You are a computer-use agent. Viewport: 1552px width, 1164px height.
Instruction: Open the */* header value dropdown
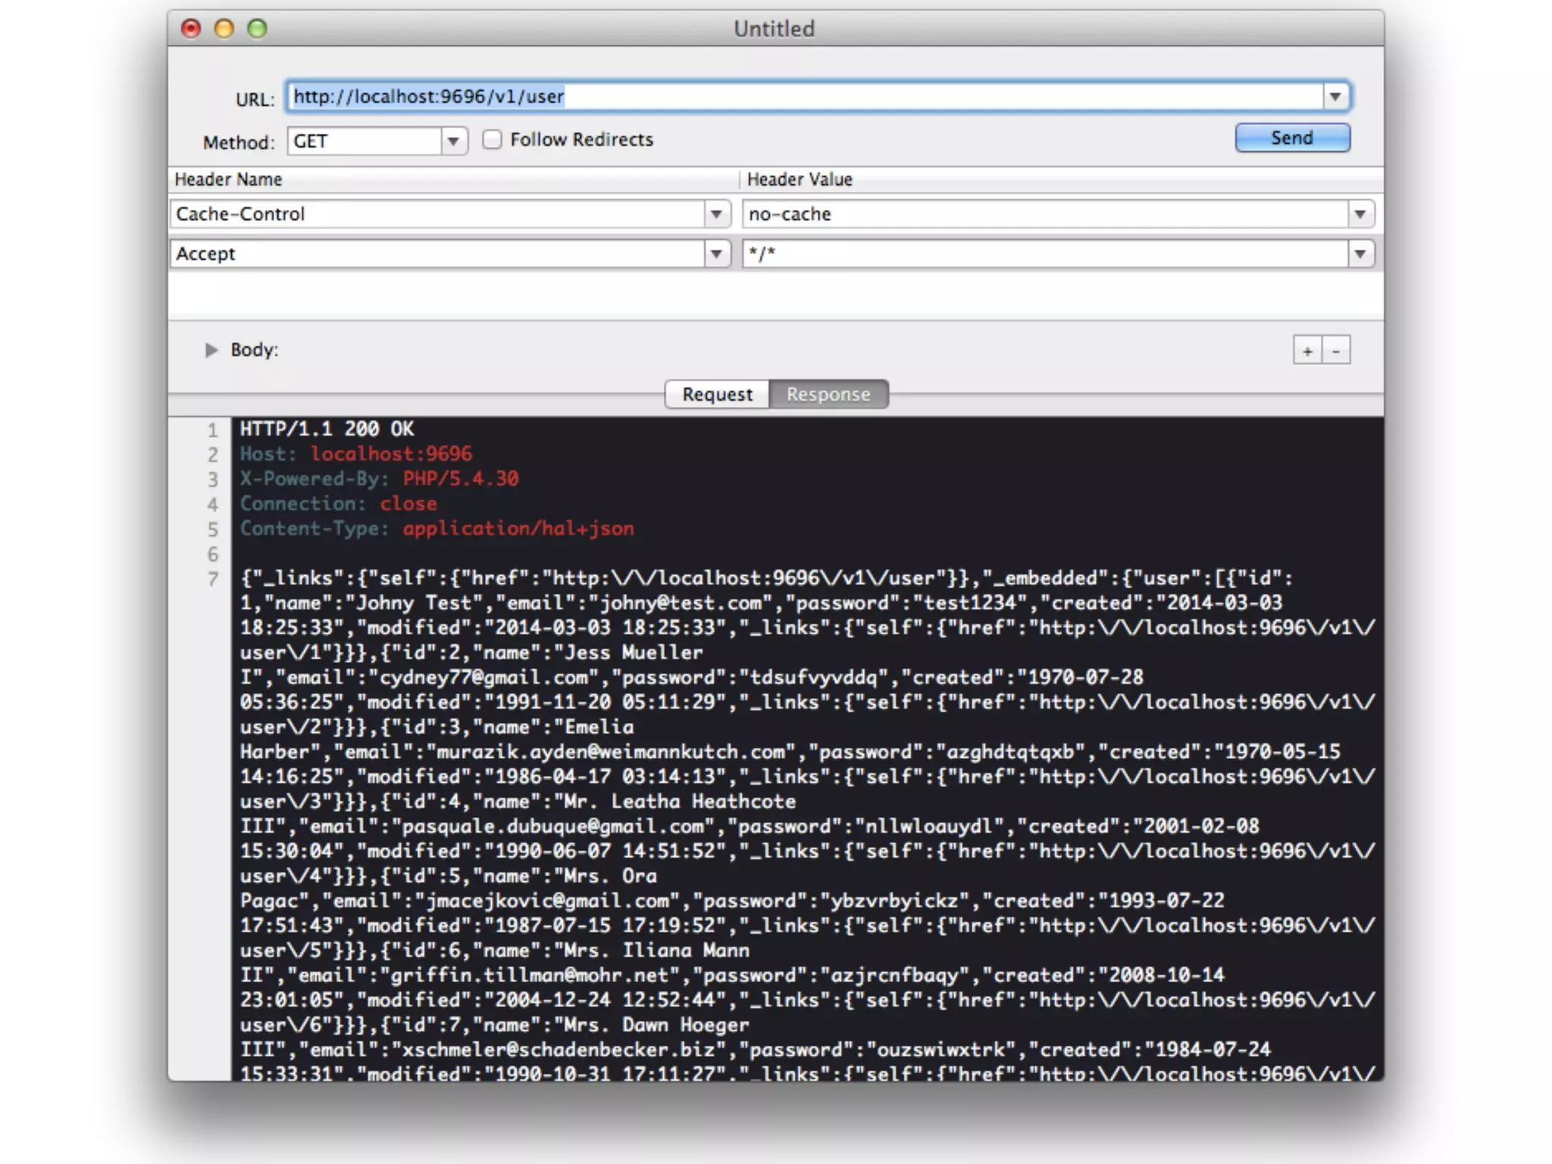(x=1360, y=254)
